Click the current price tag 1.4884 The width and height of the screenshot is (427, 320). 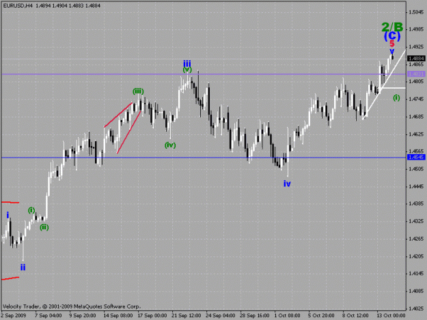tap(416, 59)
